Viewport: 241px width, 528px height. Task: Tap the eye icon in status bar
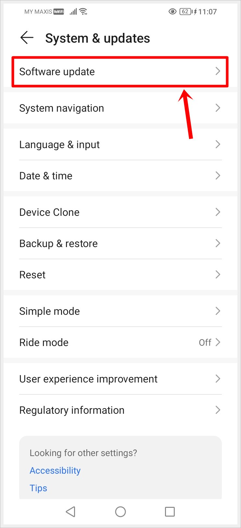[172, 11]
